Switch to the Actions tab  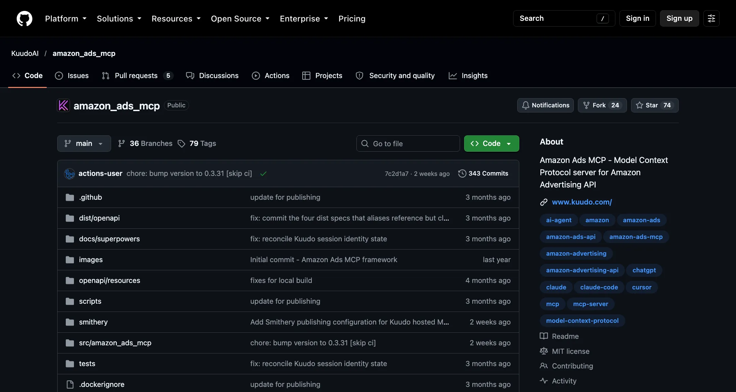pos(271,76)
